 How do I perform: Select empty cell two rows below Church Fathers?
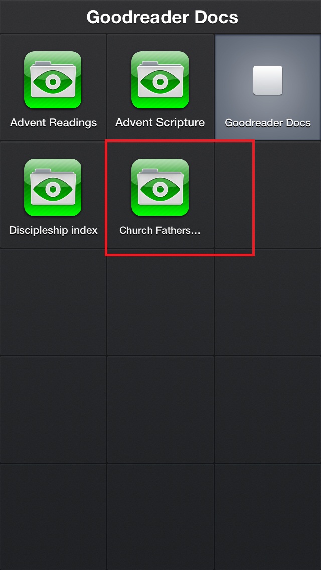(160, 409)
